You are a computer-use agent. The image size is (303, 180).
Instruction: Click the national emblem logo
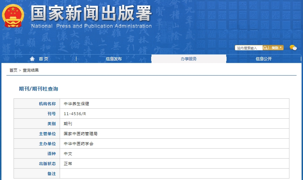13,16
